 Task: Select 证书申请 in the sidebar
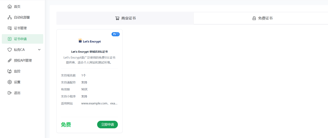pos(22,39)
